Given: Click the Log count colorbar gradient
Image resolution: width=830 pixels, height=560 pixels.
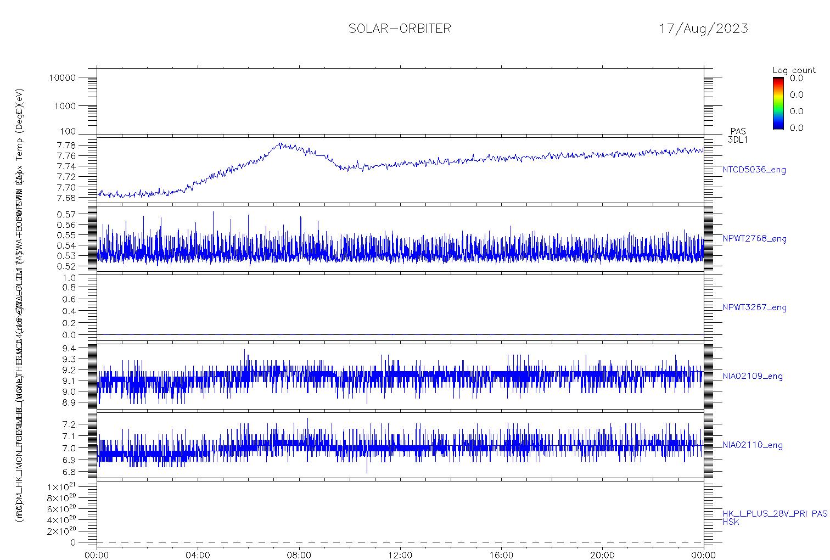Looking at the screenshot, I should click(778, 103).
